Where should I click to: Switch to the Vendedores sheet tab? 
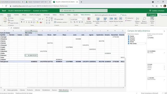point(46,90)
